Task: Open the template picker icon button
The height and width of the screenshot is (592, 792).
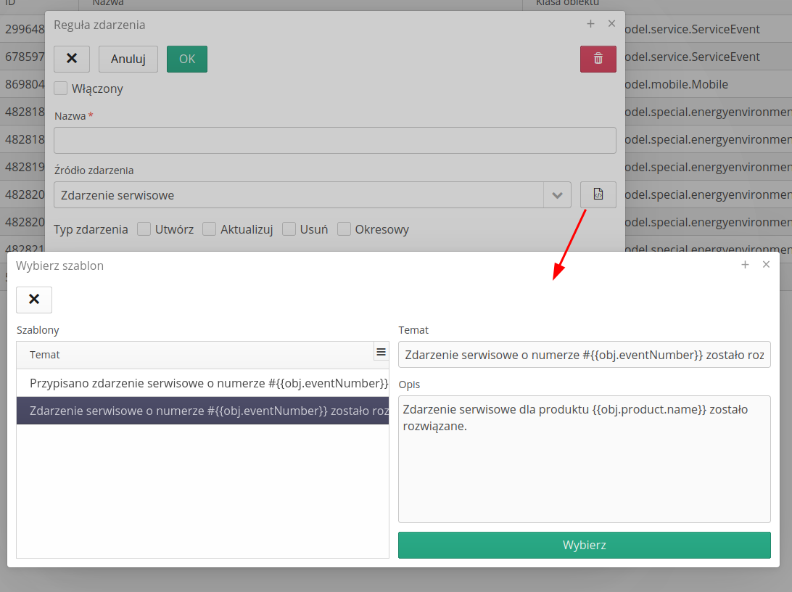Action: pos(598,194)
